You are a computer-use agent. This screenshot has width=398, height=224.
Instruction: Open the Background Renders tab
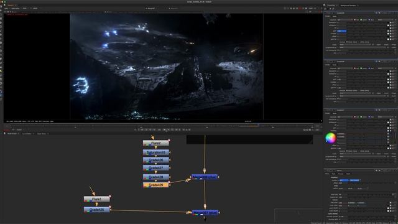(x=348, y=6)
